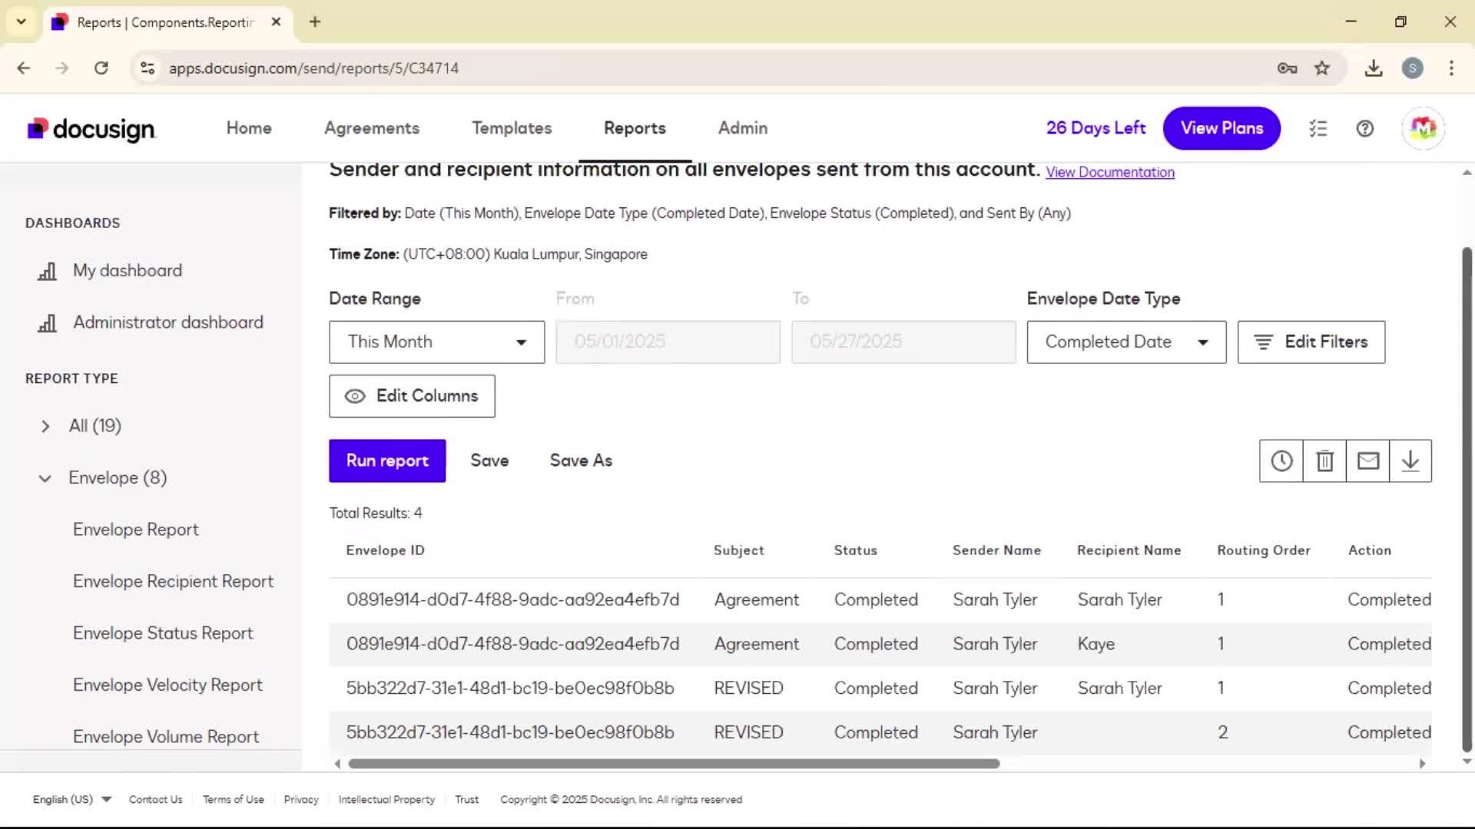Open Chrome profile S avatar

pyautogui.click(x=1413, y=68)
